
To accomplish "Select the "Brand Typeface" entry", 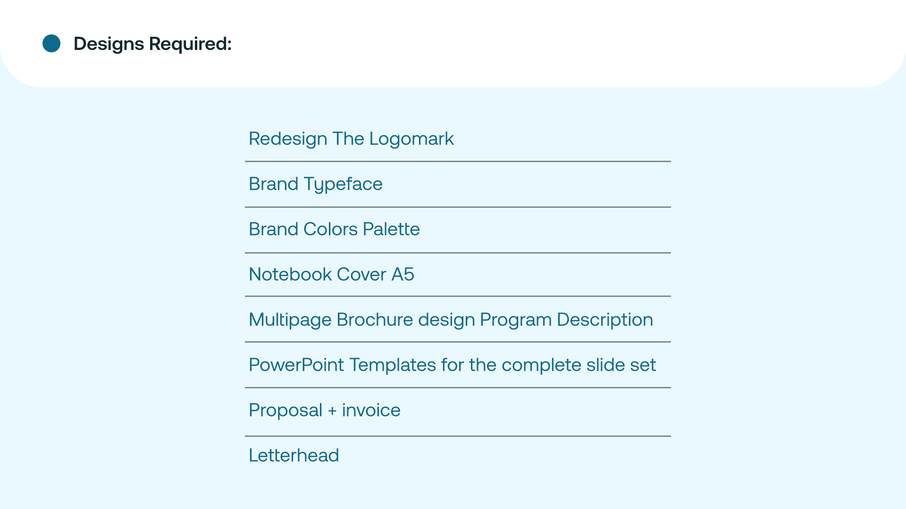I will 315,184.
